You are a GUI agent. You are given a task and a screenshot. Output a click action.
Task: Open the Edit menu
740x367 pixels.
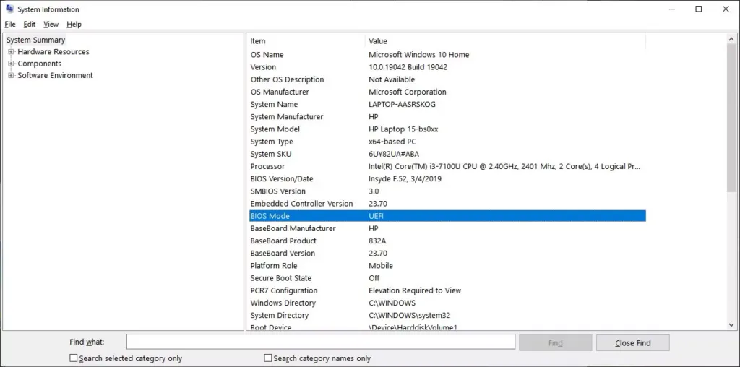pos(30,25)
